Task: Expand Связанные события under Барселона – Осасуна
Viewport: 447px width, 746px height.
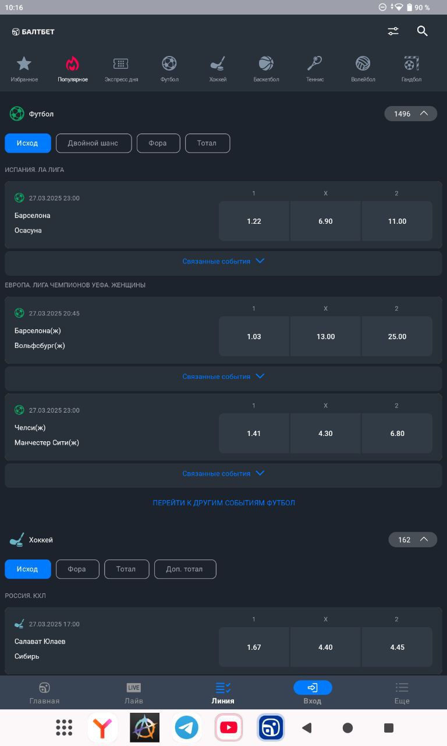Action: [x=223, y=261]
